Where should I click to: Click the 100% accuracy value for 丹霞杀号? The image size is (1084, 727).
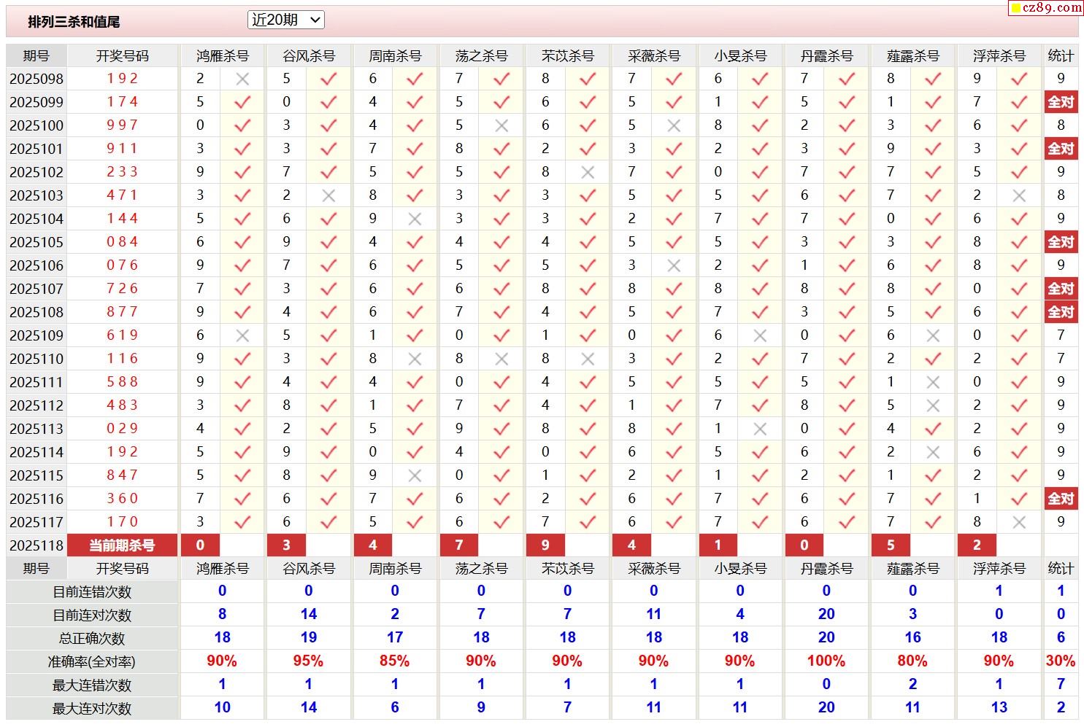[826, 661]
